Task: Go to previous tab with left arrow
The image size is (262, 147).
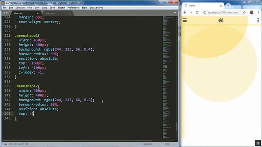Action: [x=5, y=13]
